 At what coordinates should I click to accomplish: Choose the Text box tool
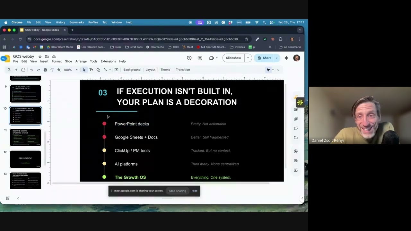click(x=91, y=70)
